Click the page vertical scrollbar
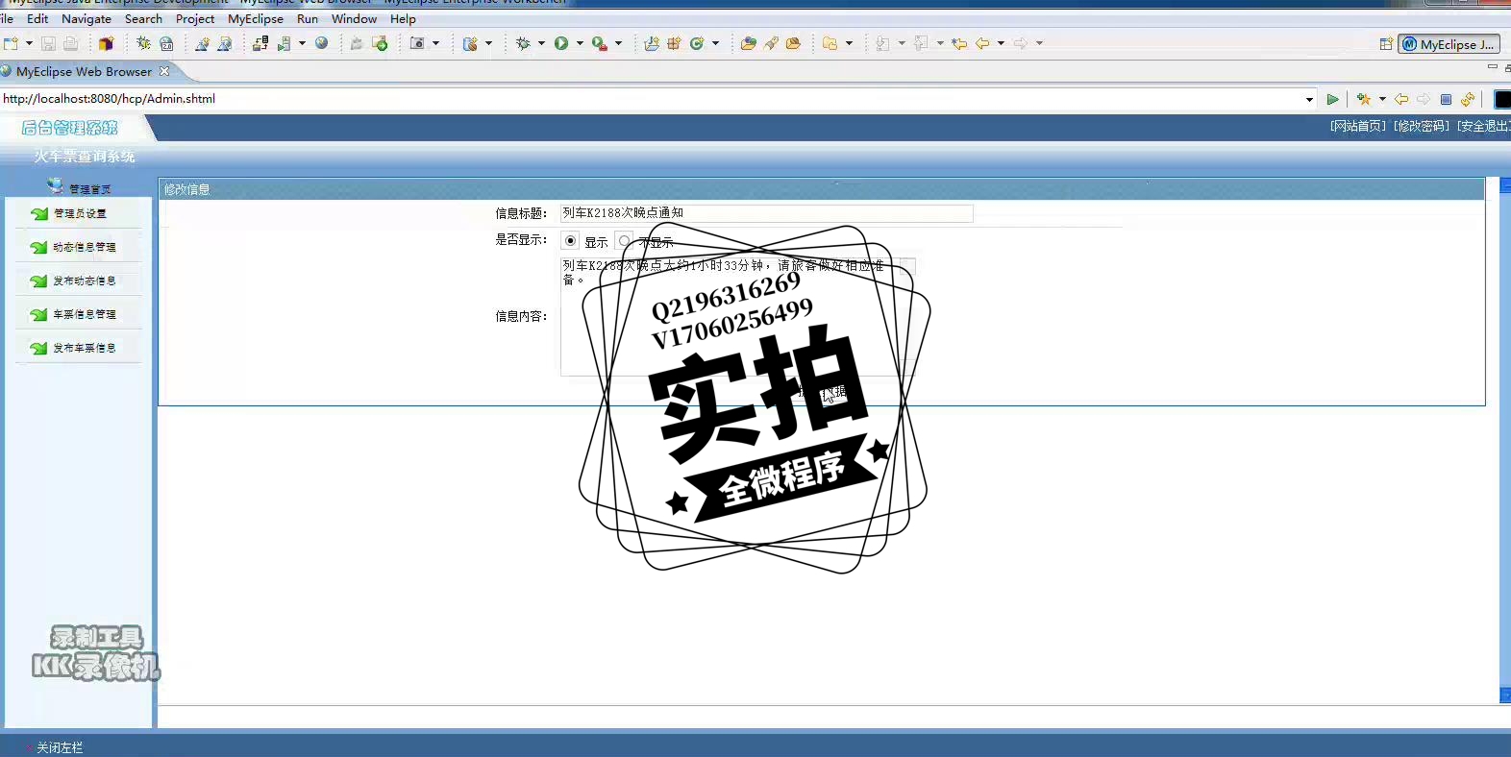1511x757 pixels. click(x=1505, y=440)
